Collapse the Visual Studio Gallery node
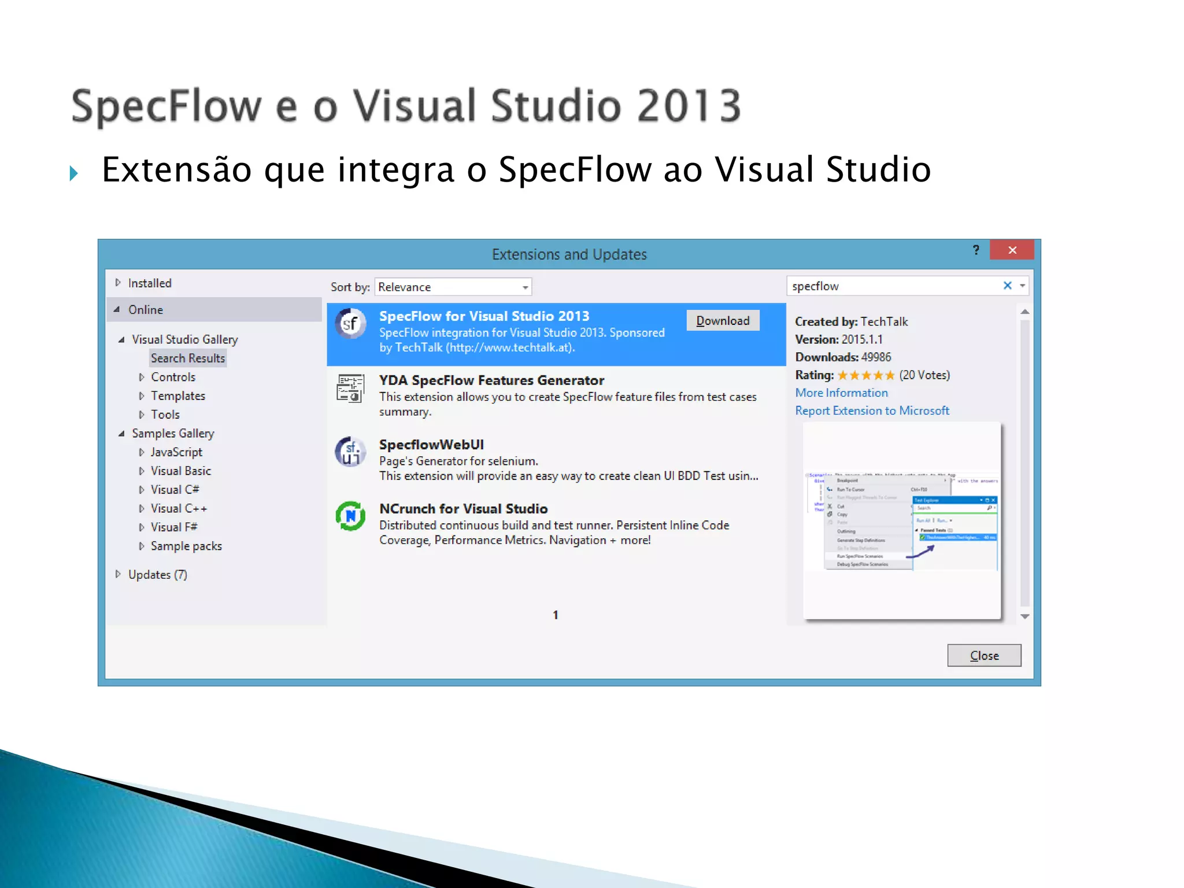The image size is (1184, 888). tap(121, 339)
